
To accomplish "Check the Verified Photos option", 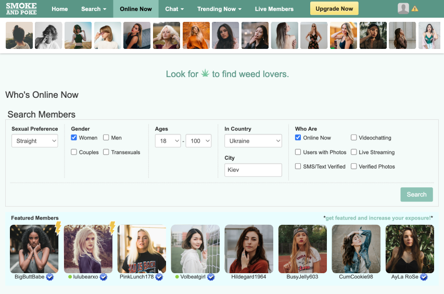I will pos(353,166).
